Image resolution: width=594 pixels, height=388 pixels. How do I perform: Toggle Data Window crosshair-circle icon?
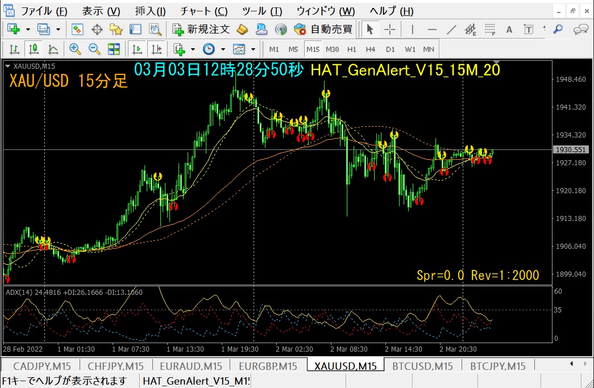[x=97, y=29]
